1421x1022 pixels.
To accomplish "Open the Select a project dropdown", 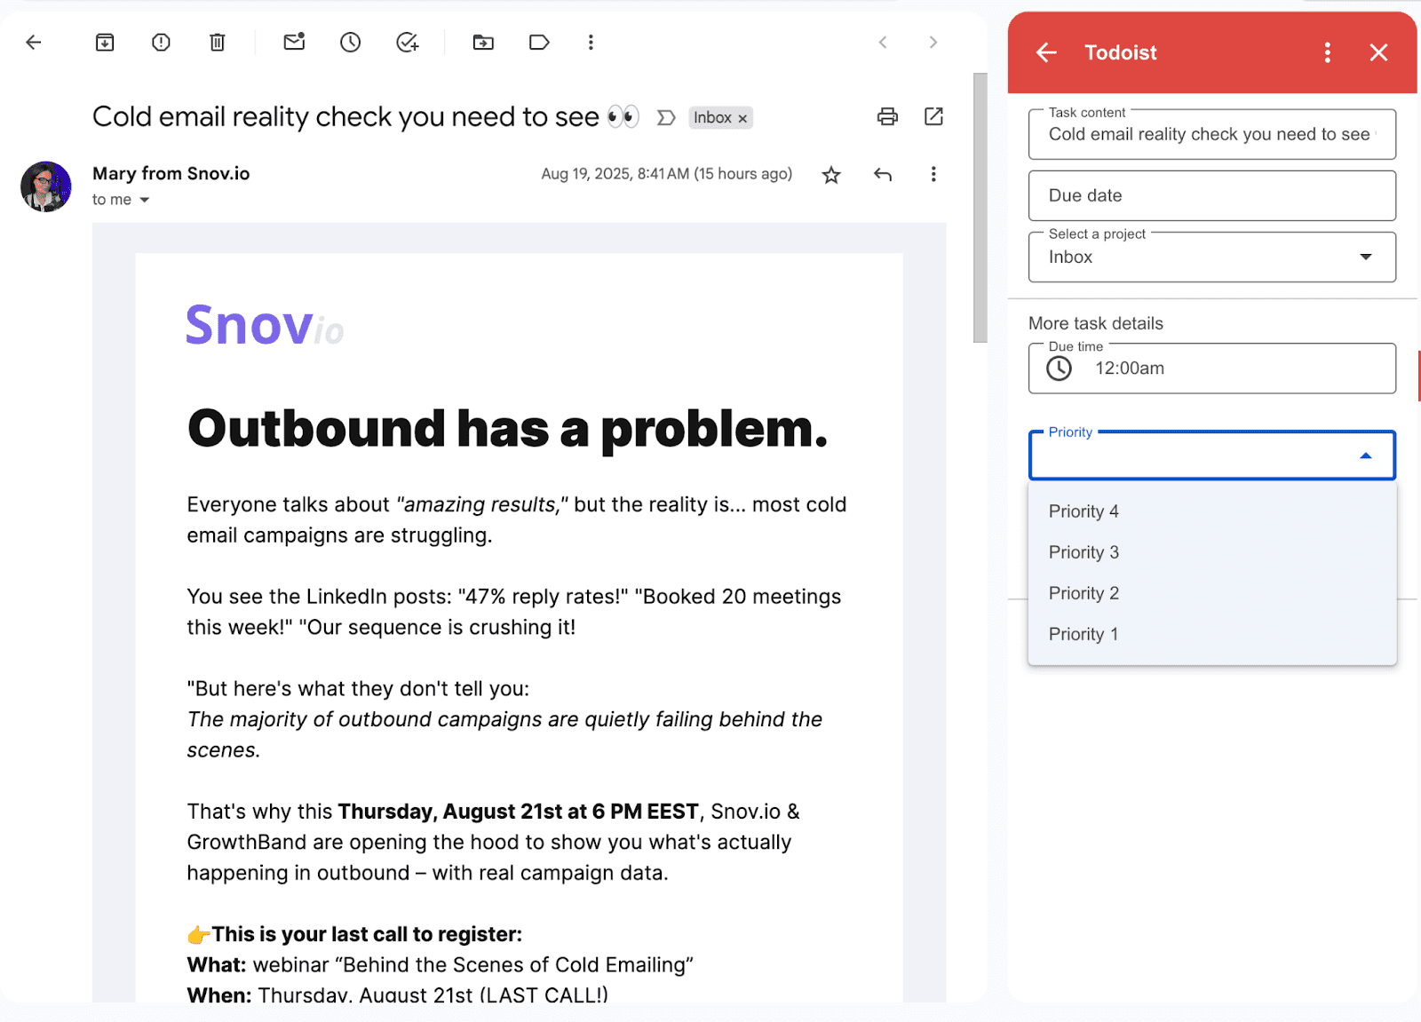I will [x=1211, y=257].
